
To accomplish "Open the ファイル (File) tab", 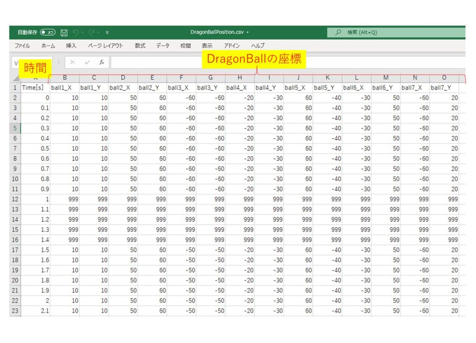I will click(22, 46).
